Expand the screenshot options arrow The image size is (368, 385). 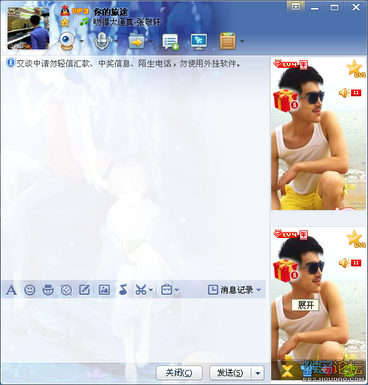(x=151, y=291)
